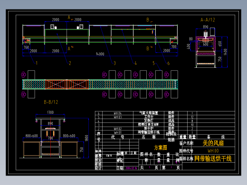This screenshot has width=247, height=185.
Task: Click callout number "4" below elevation view
Action: coord(135,63)
